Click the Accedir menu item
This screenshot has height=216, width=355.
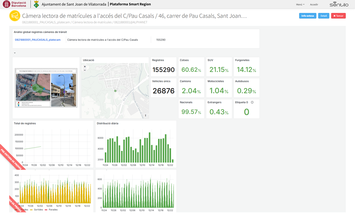[x=314, y=5]
